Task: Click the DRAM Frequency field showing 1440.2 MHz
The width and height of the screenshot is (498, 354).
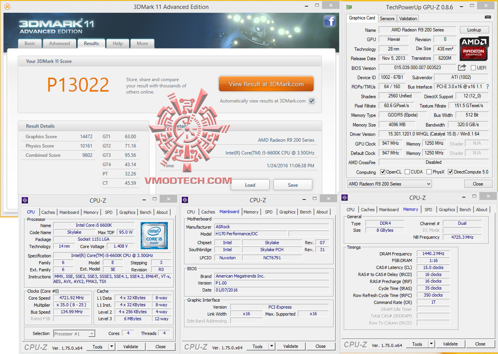Action: point(433,253)
